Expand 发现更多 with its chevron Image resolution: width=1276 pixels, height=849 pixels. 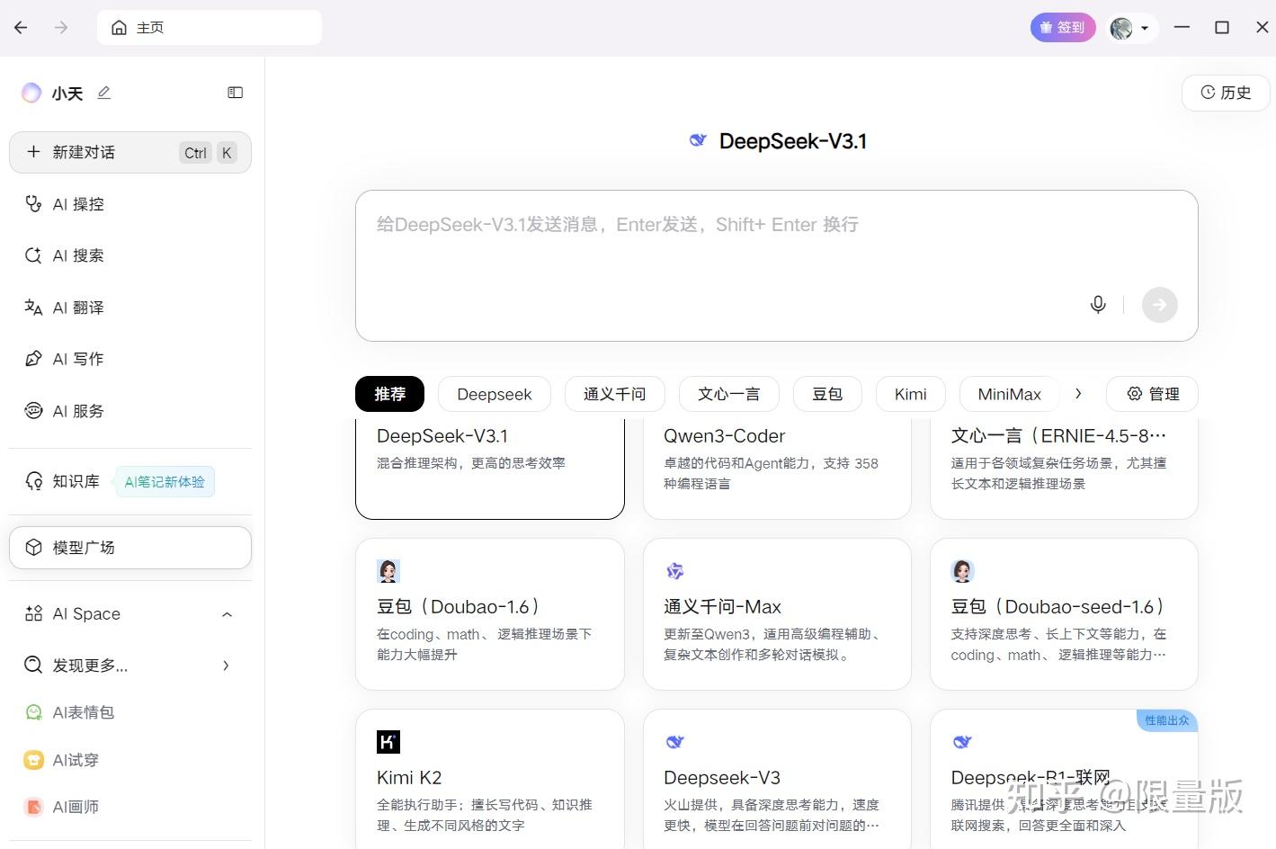coord(227,666)
